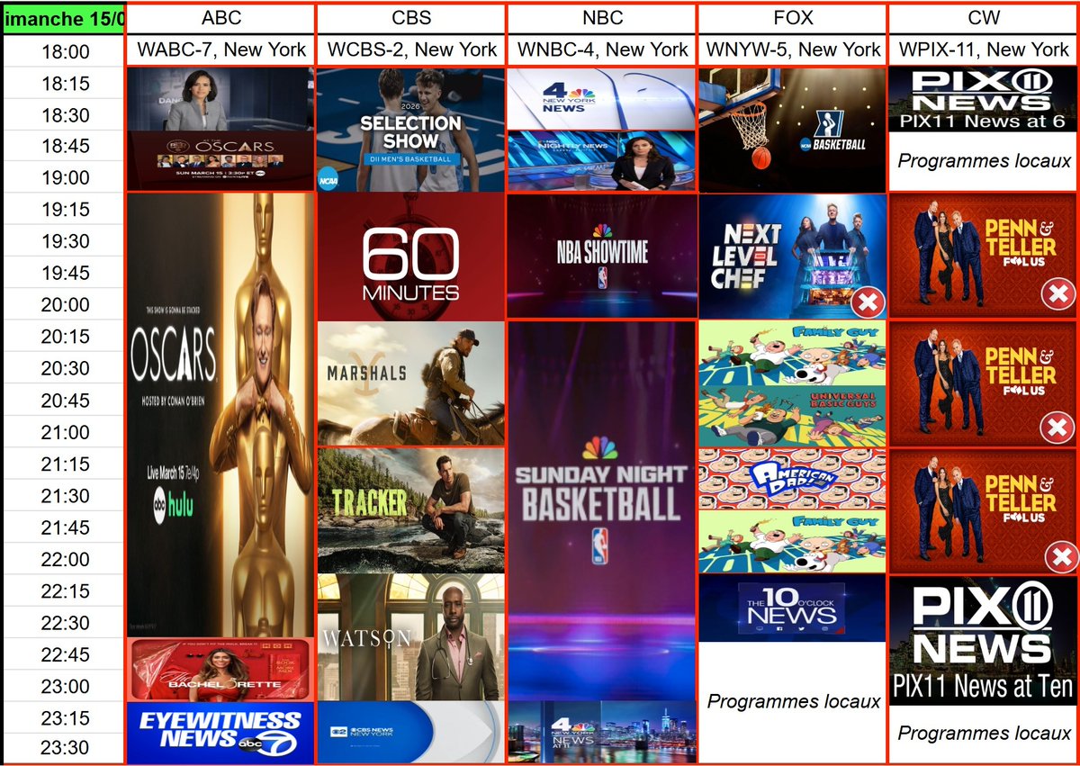This screenshot has width=1080, height=766.
Task: Select the CBS News New York thumbnail
Action: point(411,732)
